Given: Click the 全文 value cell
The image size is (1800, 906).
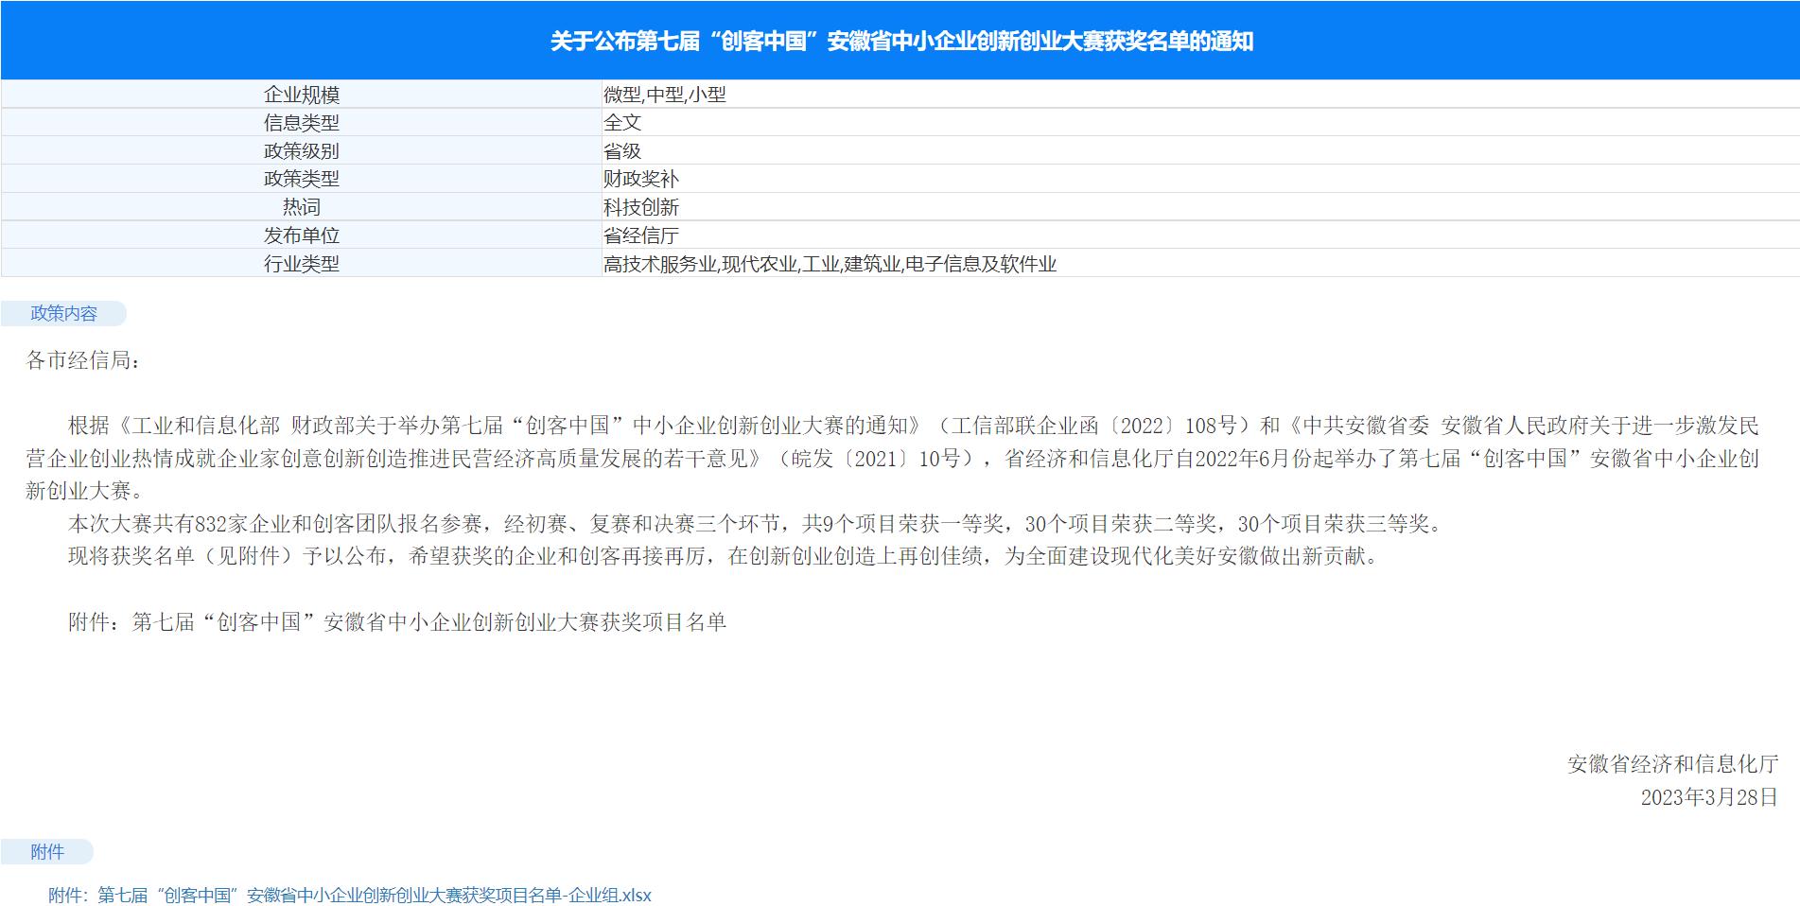Looking at the screenshot, I should 622,123.
